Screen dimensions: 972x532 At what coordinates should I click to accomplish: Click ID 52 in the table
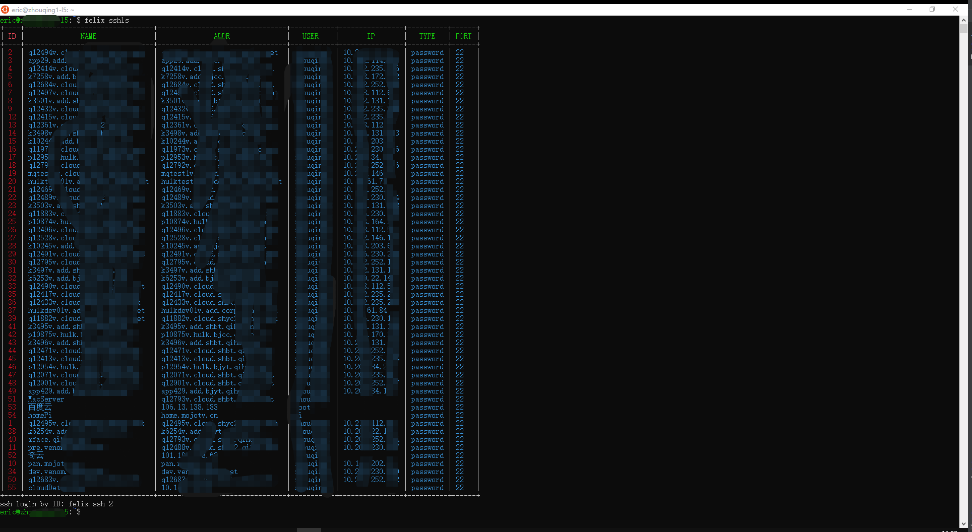click(12, 455)
